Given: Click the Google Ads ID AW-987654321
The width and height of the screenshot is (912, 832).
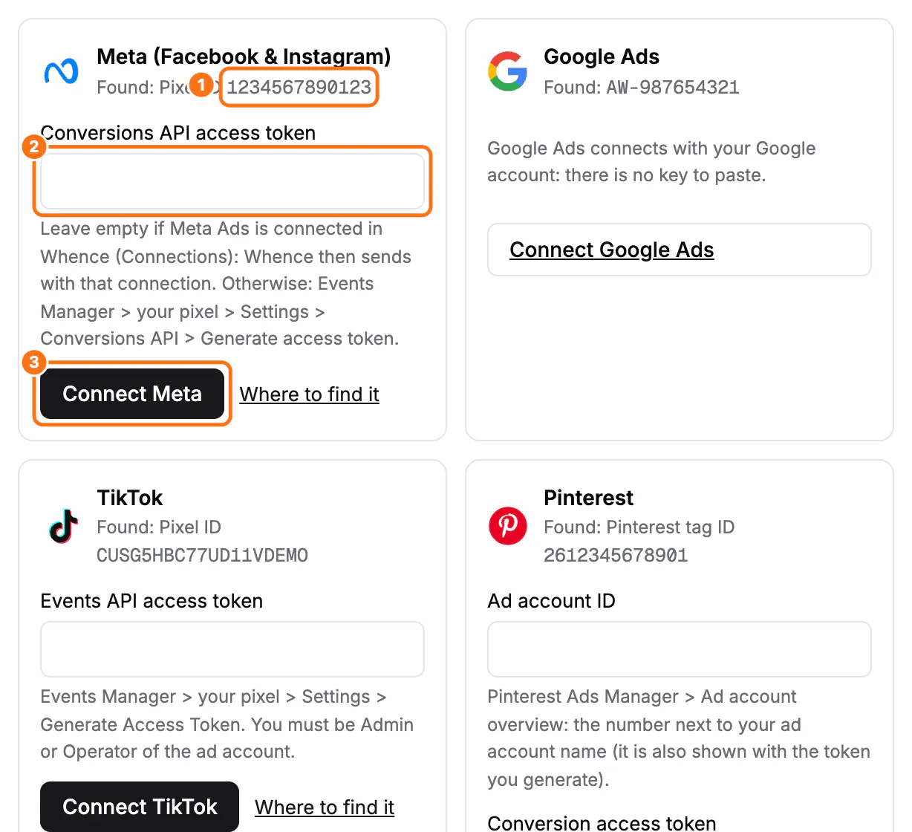Looking at the screenshot, I should pyautogui.click(x=673, y=88).
